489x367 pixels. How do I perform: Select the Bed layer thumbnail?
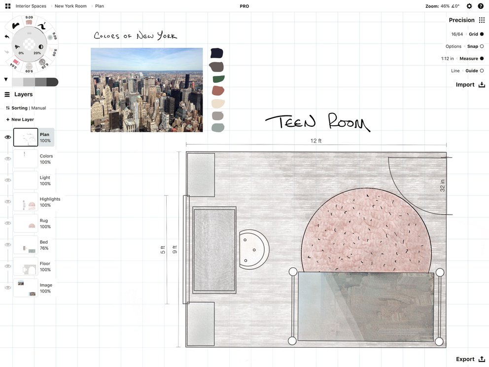point(25,244)
